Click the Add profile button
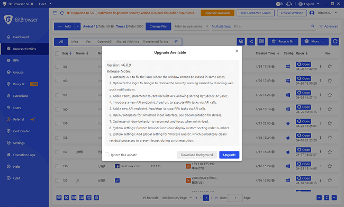This screenshot has height=207, width=344. point(64,26)
